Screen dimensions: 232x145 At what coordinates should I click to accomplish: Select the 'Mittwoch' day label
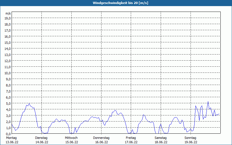tap(71, 138)
